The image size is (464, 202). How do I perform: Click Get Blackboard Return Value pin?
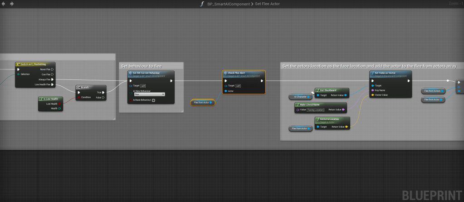(346, 95)
